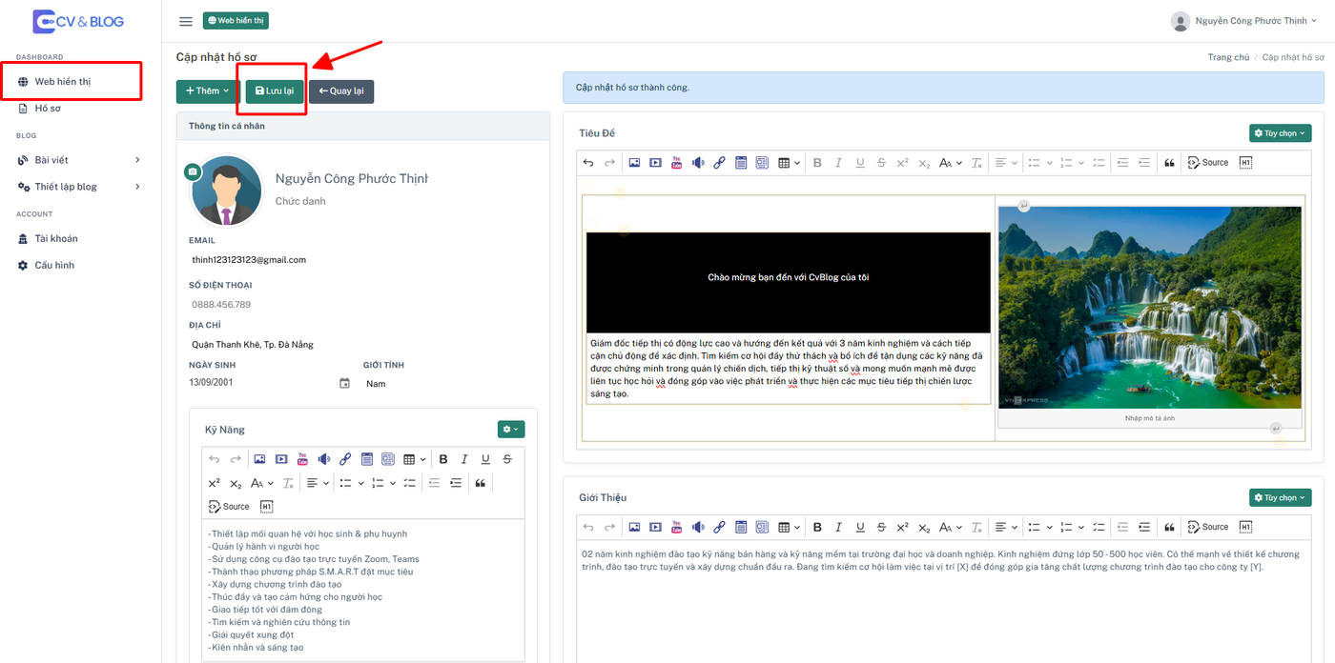Insert block quote in Tiêu Đề editor
Viewport: 1335px width, 663px height.
pos(1169,163)
